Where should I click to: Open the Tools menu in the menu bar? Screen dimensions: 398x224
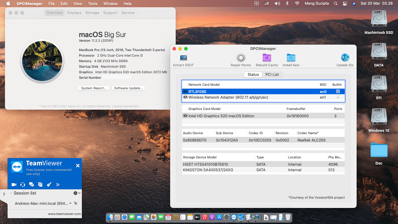tap(93, 3)
